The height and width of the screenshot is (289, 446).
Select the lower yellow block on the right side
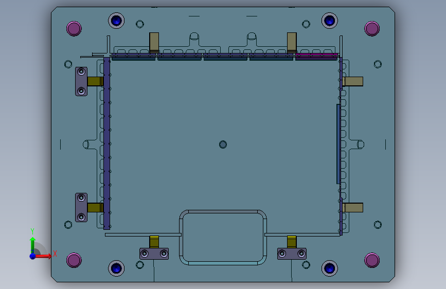pyautogui.click(x=353, y=207)
